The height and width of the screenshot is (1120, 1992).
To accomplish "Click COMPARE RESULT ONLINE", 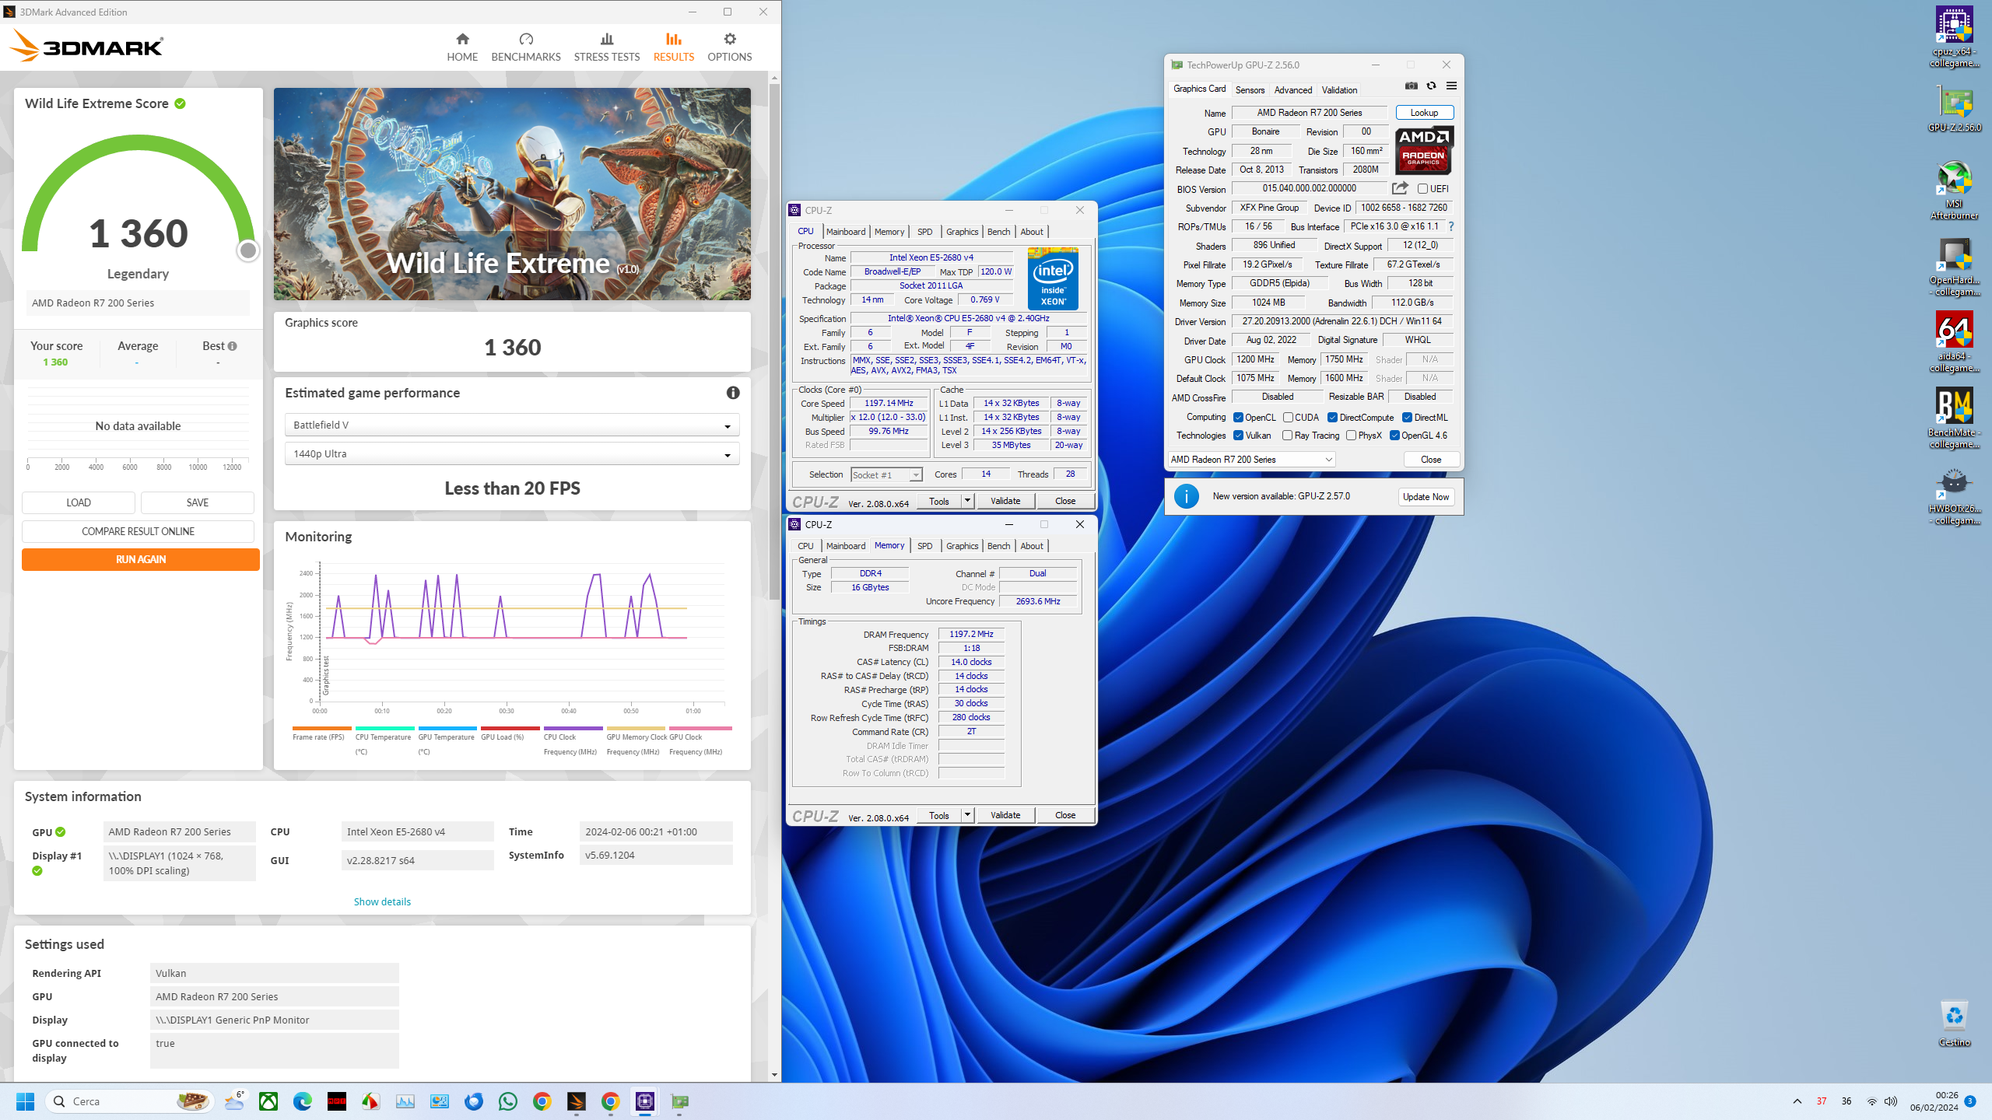I will [138, 531].
